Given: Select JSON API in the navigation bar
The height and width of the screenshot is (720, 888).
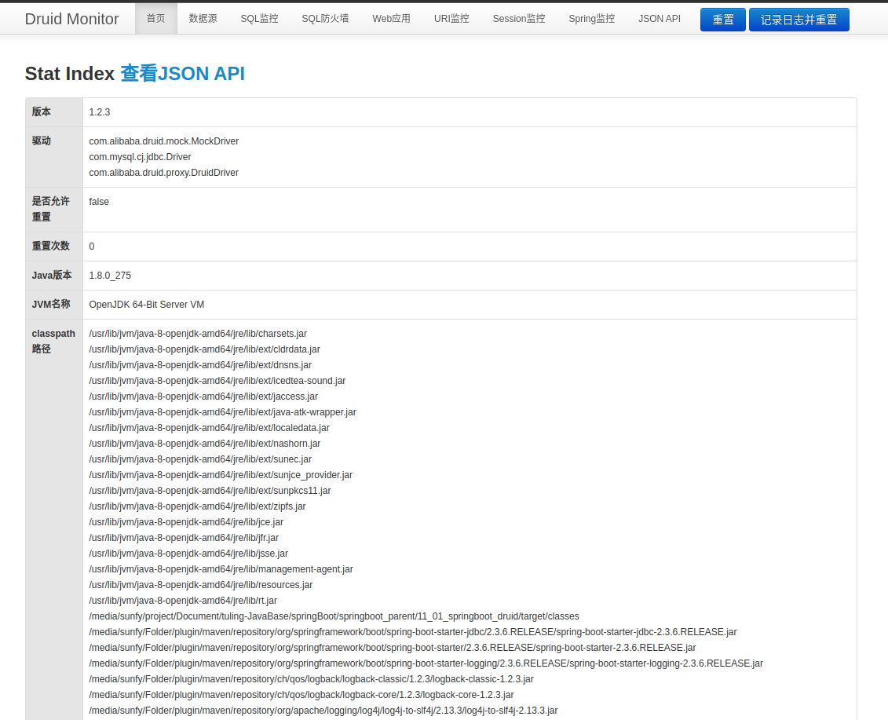Looking at the screenshot, I should [x=659, y=19].
